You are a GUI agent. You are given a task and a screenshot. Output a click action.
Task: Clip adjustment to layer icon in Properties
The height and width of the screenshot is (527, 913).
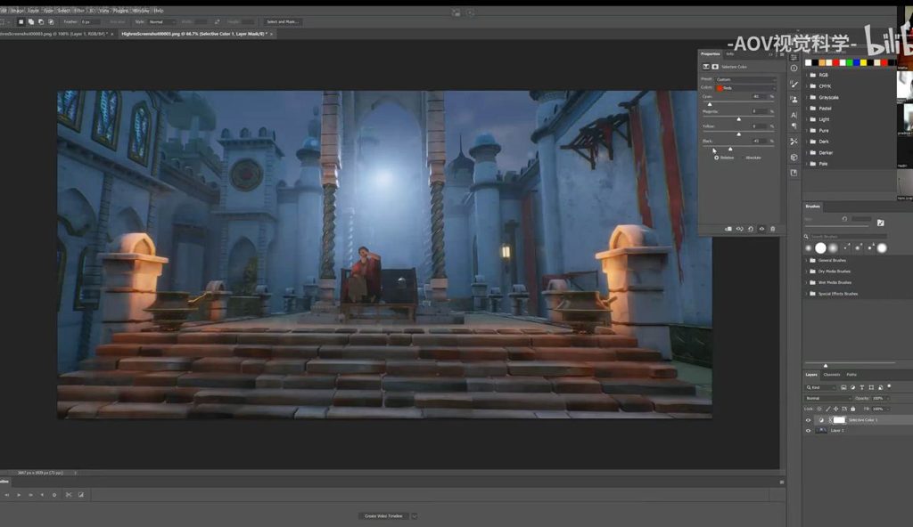[728, 229]
